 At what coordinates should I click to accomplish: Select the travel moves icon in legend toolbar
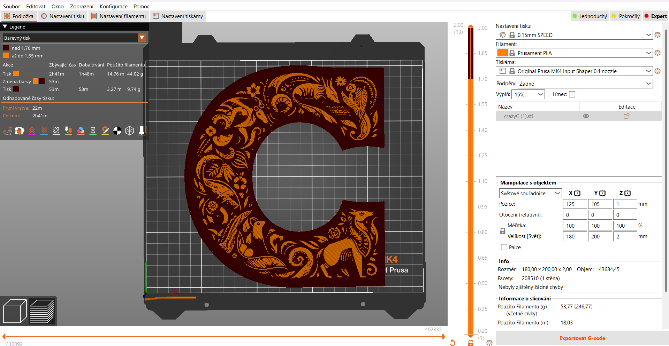(7, 131)
